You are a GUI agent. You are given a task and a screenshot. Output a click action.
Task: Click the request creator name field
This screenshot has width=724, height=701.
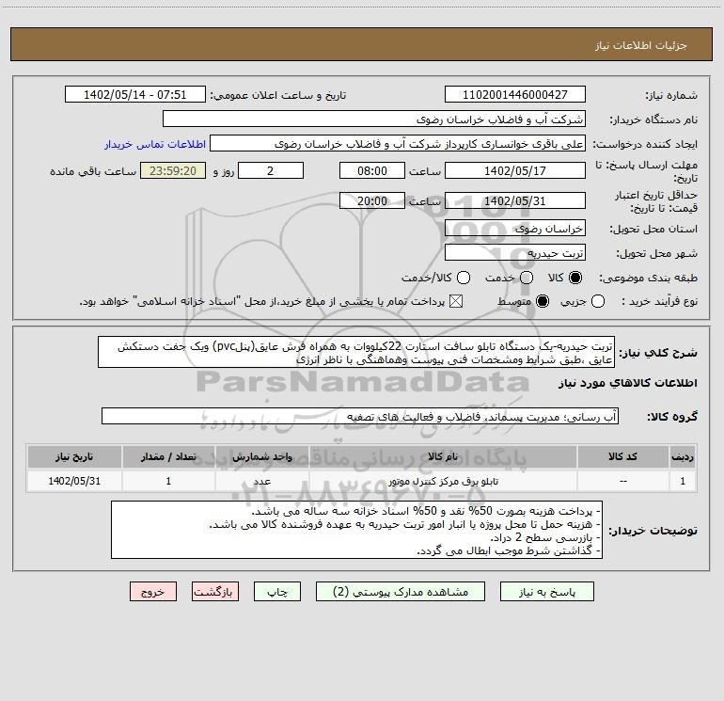point(398,144)
